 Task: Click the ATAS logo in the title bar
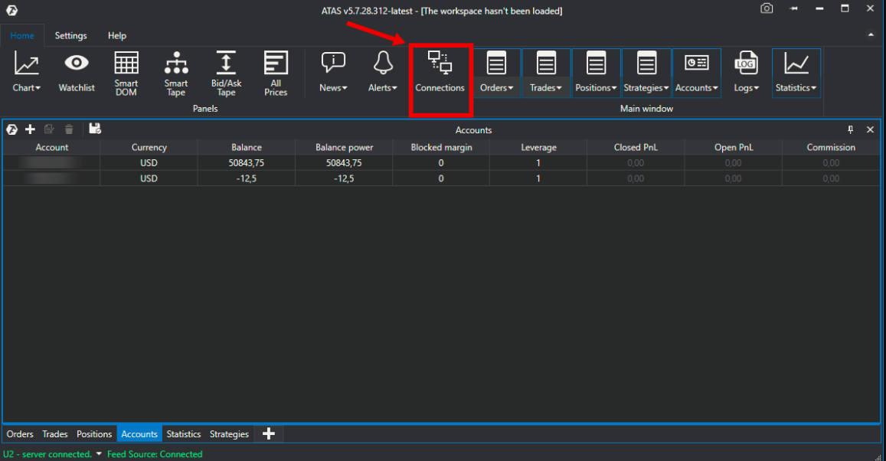click(x=11, y=10)
